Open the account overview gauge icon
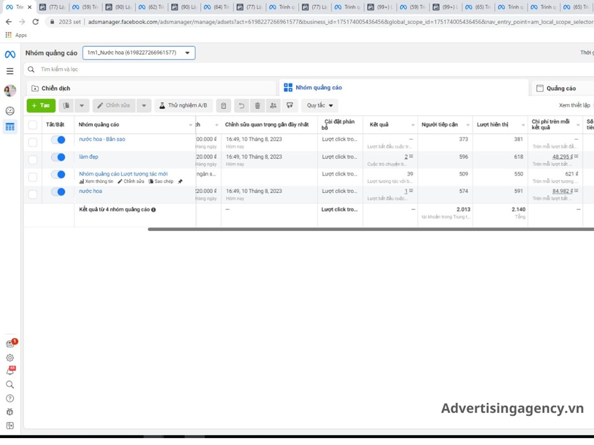The height and width of the screenshot is (445, 594). click(10, 111)
